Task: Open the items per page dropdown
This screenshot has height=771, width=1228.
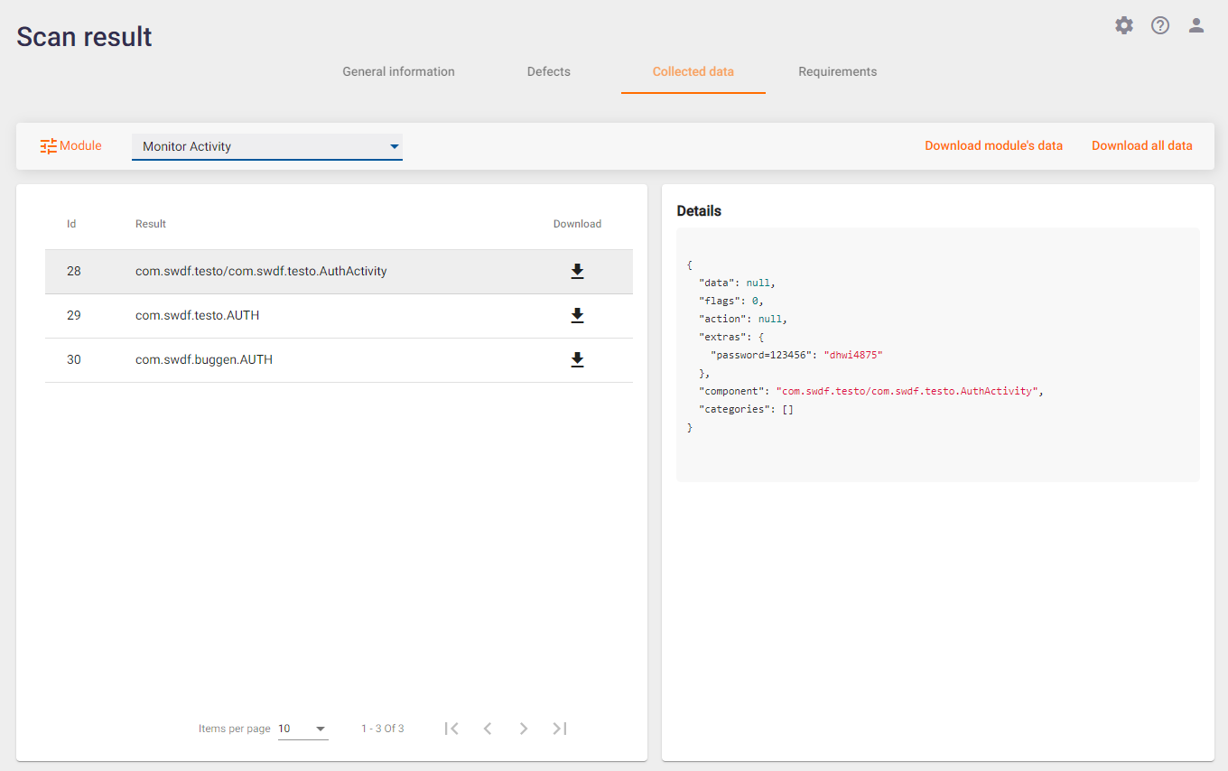Action: coord(302,729)
